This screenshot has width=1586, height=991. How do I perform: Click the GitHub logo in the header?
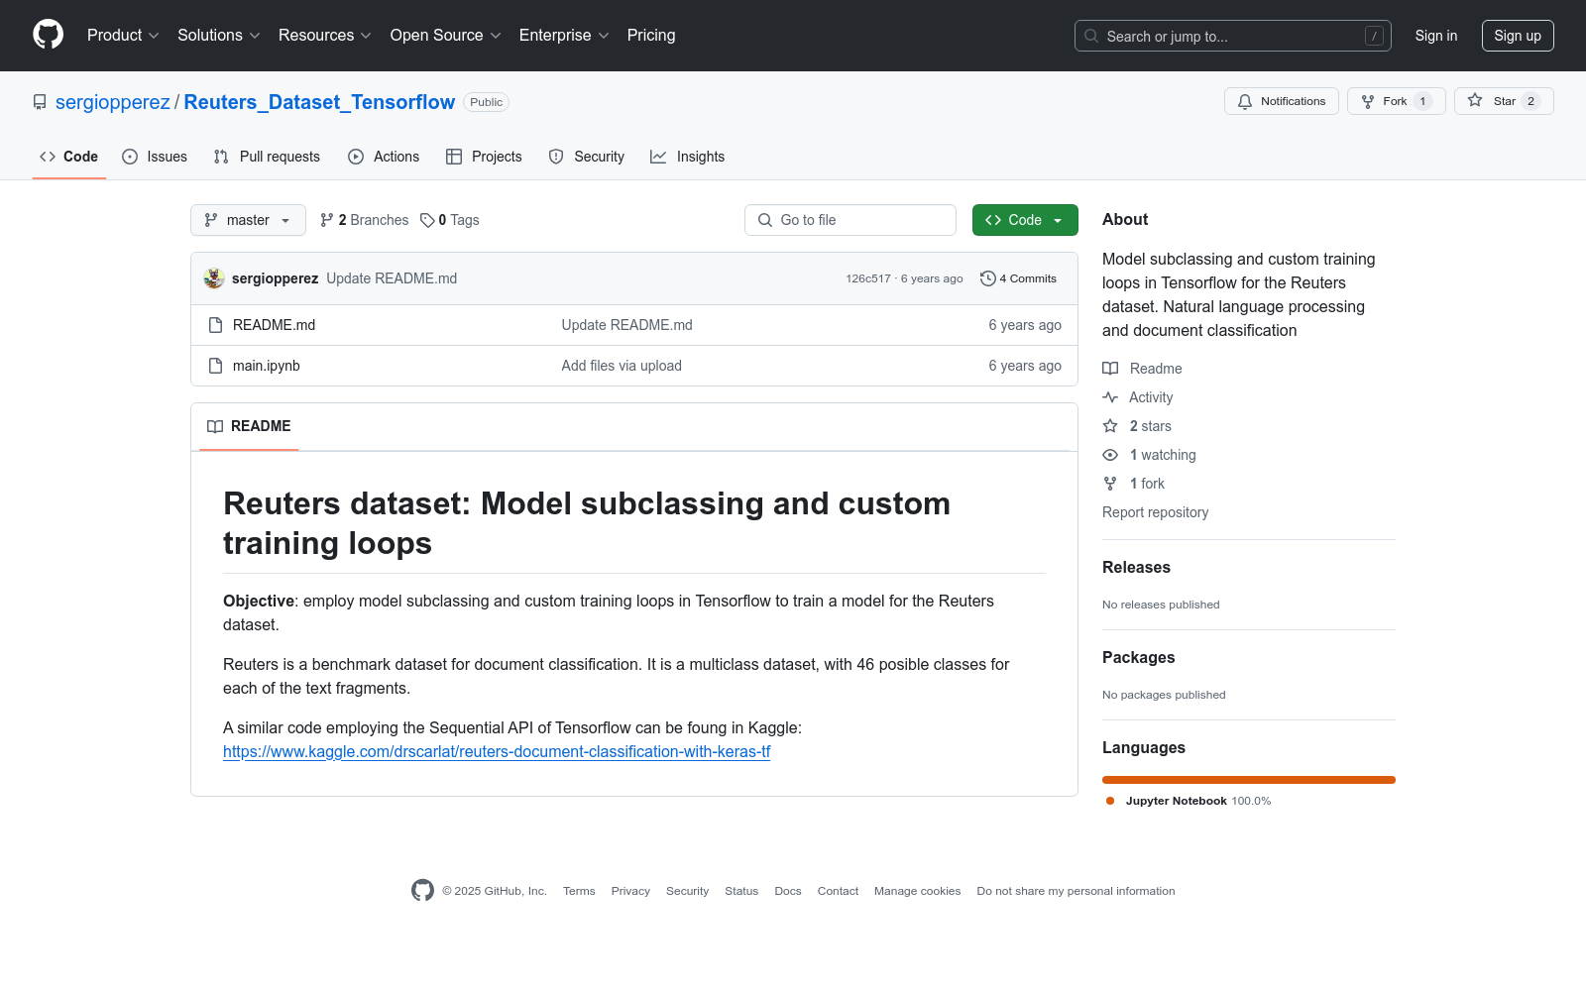(x=48, y=35)
